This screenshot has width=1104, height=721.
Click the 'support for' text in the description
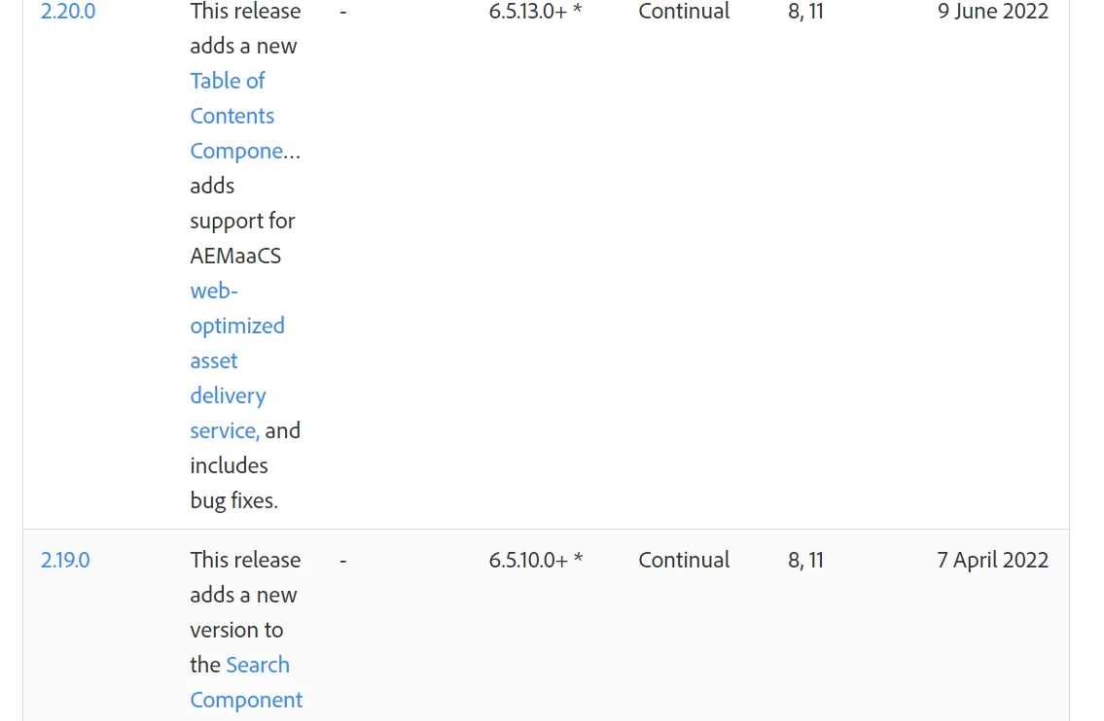pyautogui.click(x=242, y=221)
